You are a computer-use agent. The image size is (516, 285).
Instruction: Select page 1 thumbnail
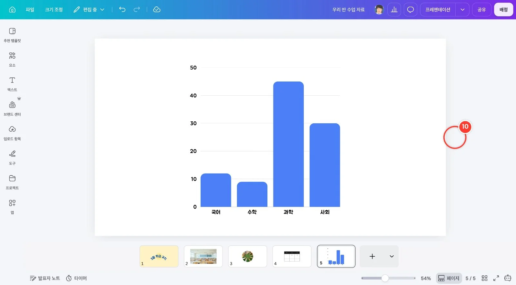click(159, 256)
